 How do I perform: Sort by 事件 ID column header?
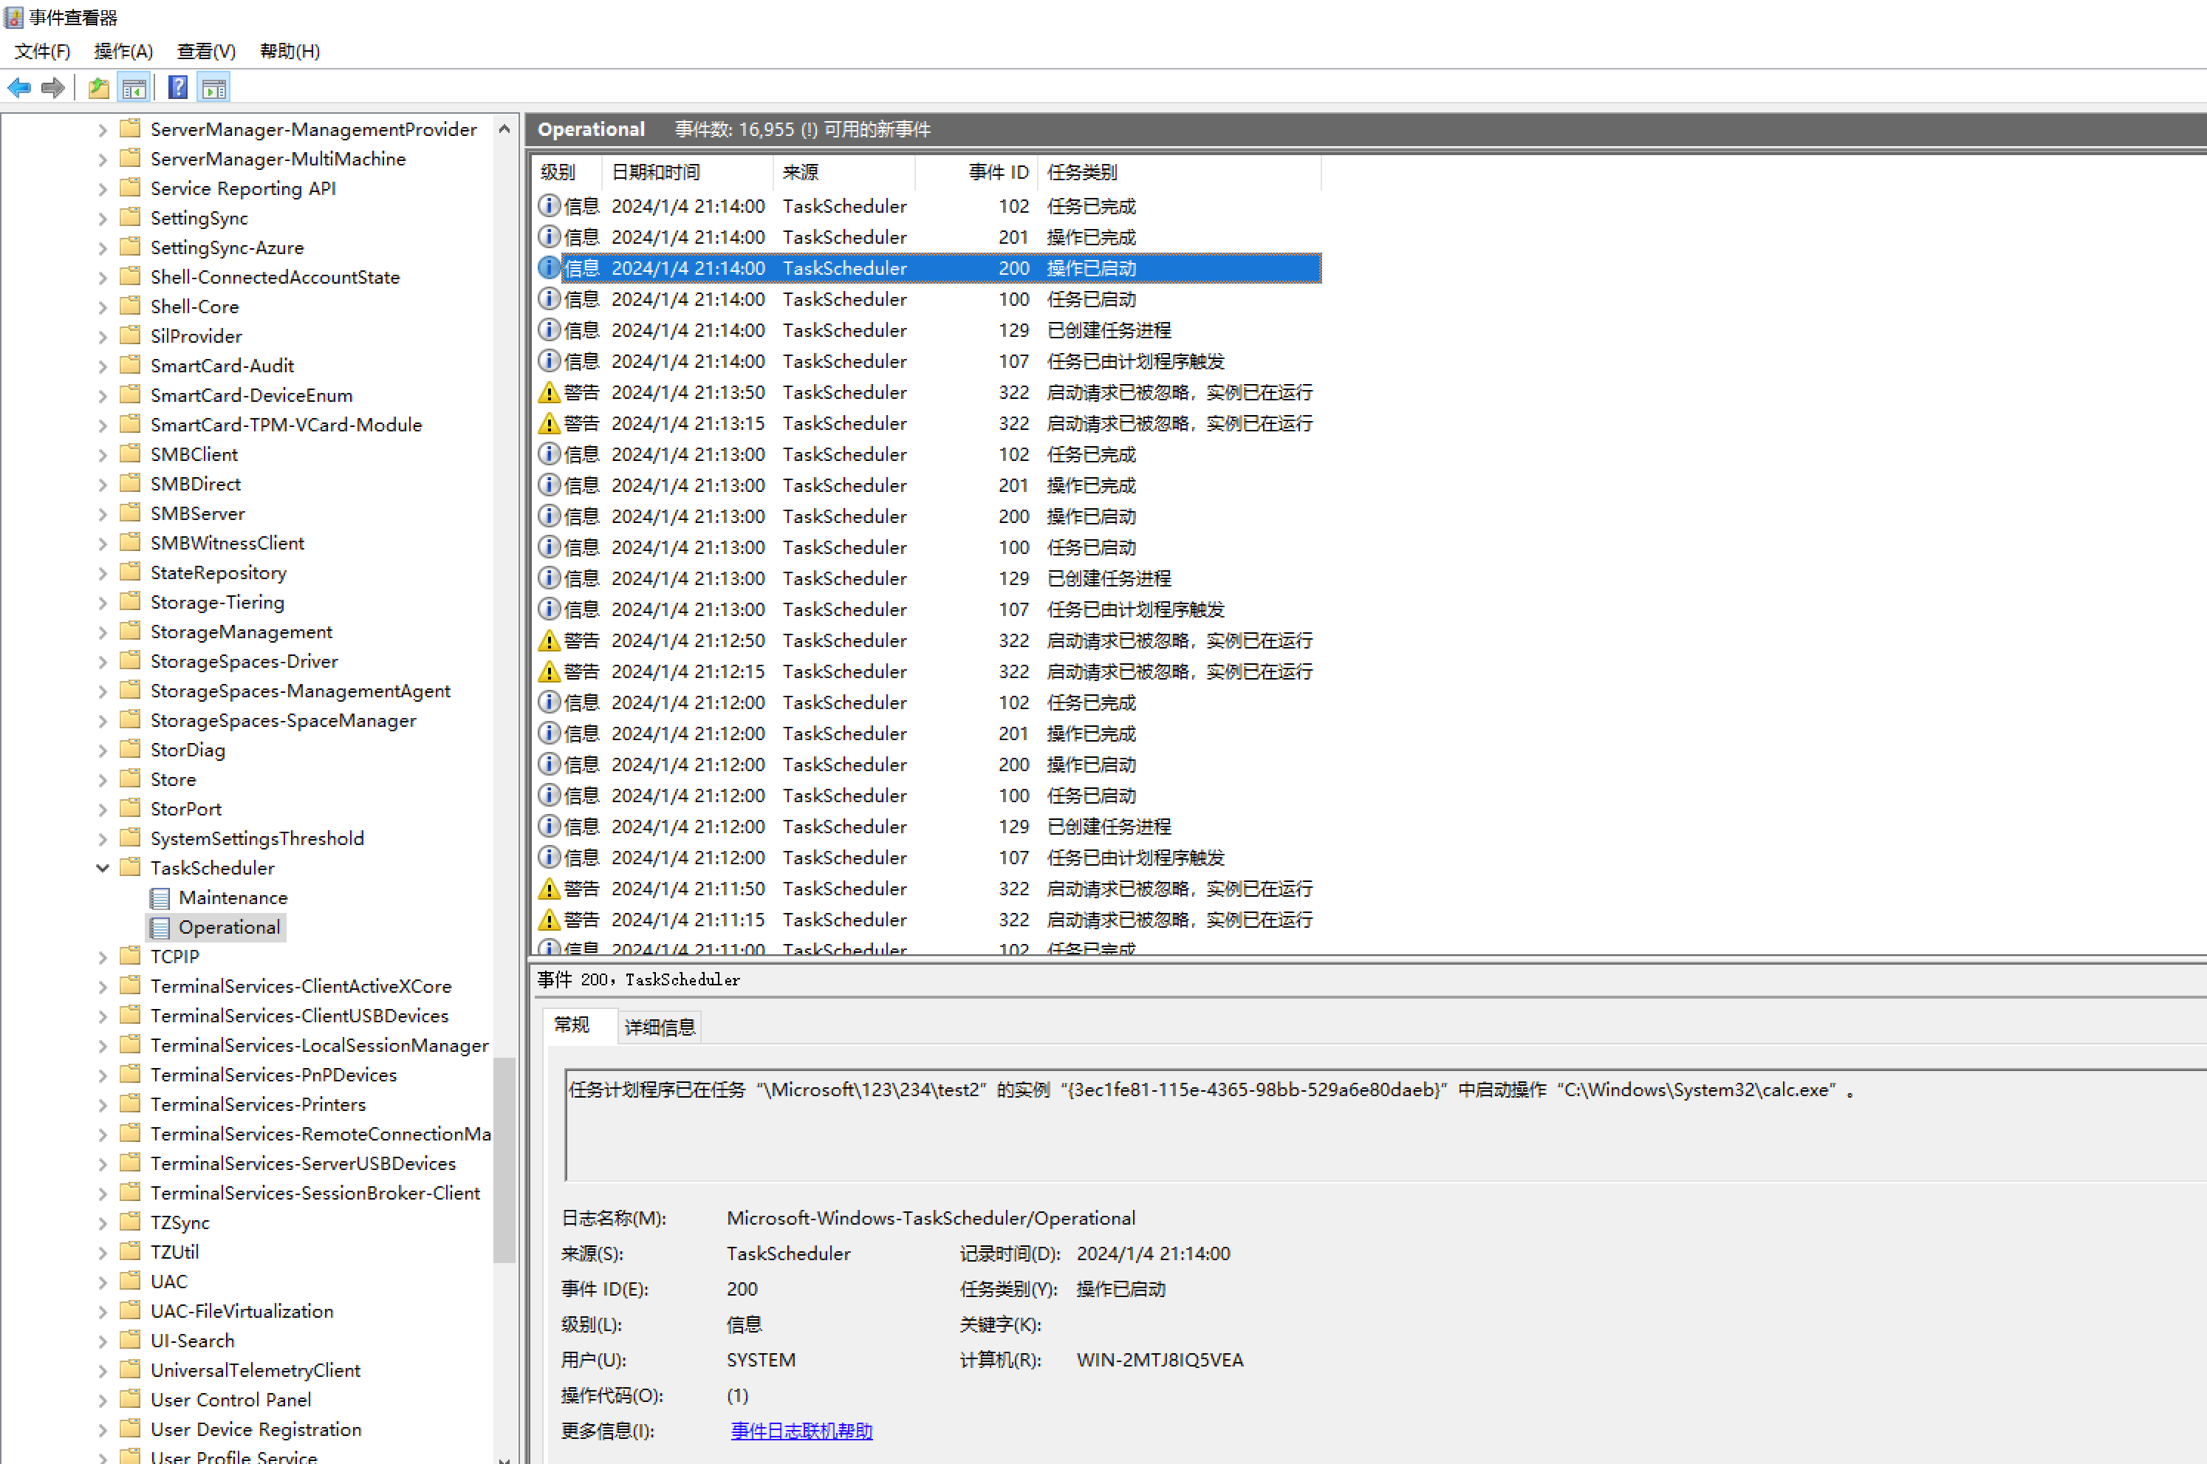(997, 172)
